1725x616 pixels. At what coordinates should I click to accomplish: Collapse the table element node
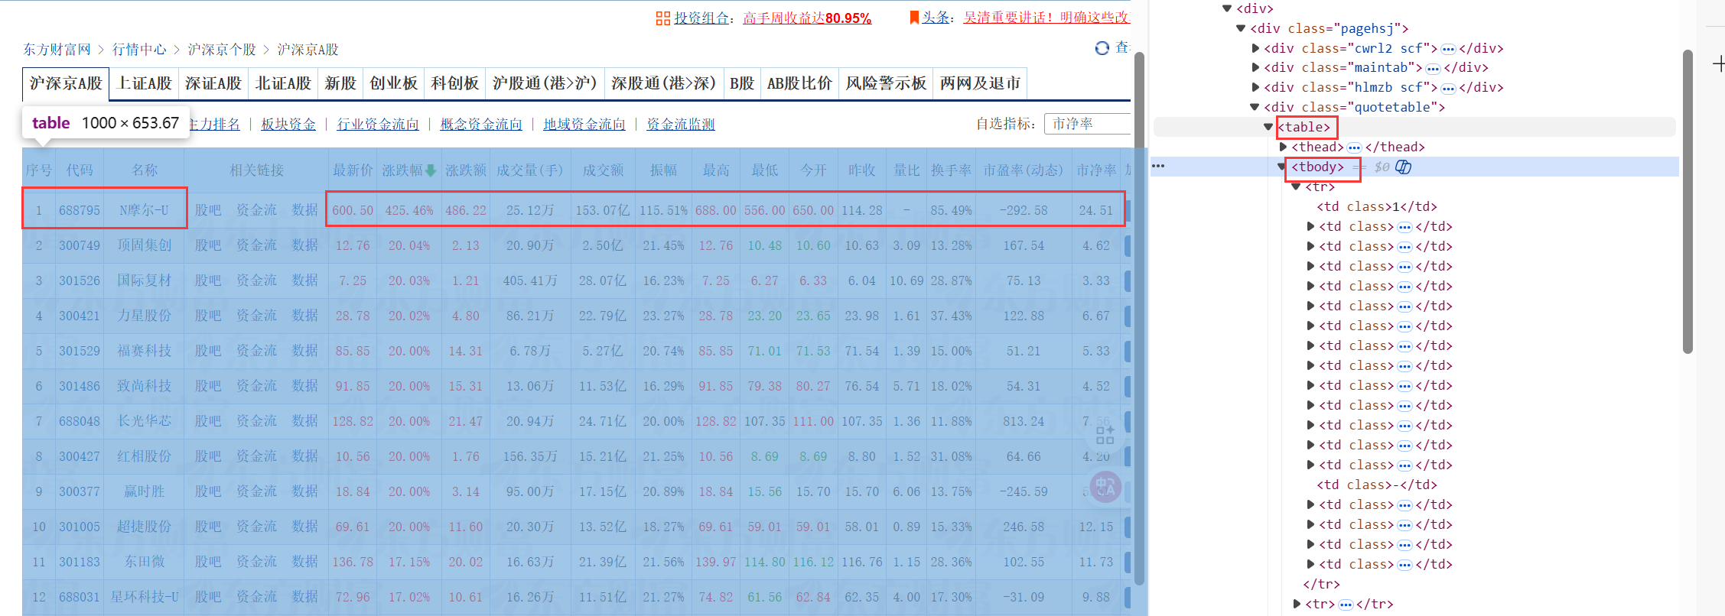pos(1268,127)
